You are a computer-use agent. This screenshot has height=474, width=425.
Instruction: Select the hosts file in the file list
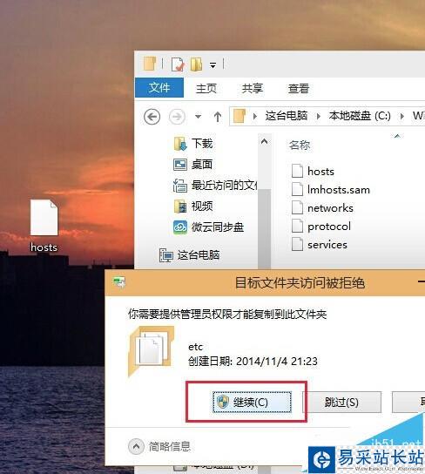(x=314, y=171)
